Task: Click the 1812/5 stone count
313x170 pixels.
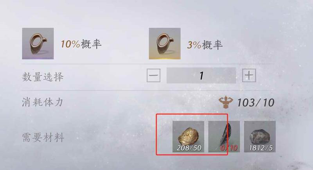Action: click(x=261, y=148)
